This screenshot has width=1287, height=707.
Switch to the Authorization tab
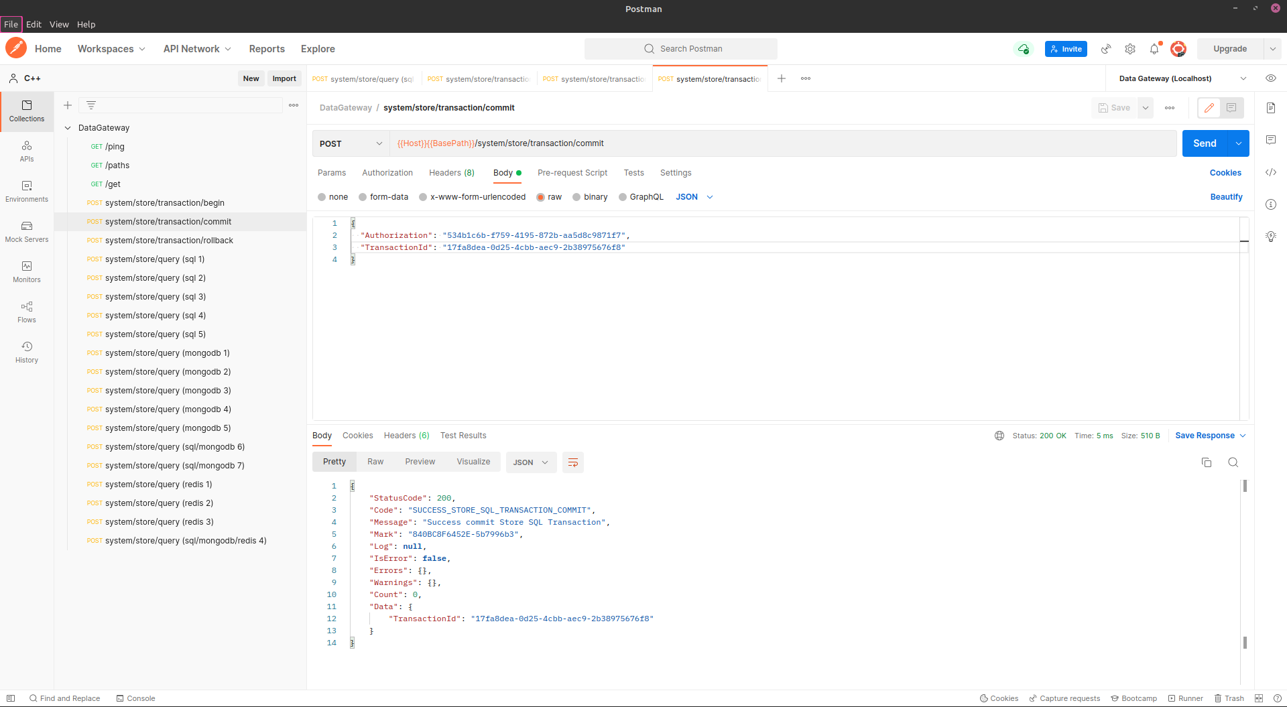[x=387, y=173]
